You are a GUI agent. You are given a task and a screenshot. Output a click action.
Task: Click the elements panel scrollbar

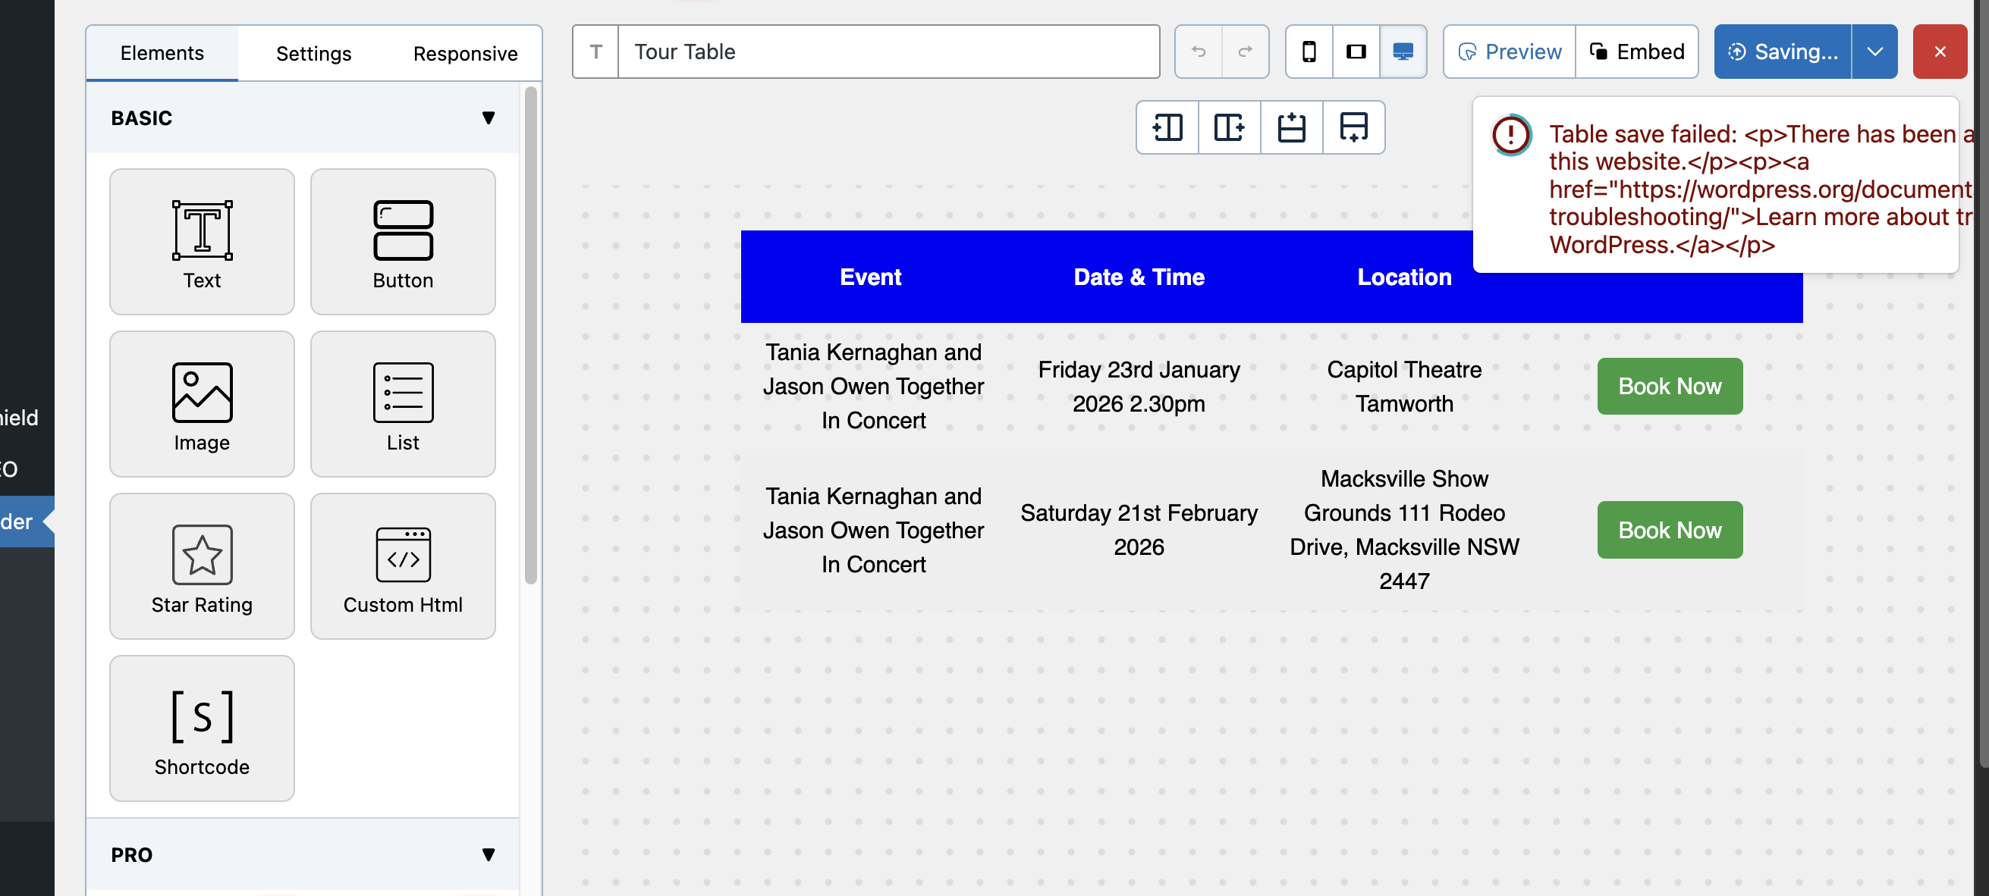tap(529, 336)
